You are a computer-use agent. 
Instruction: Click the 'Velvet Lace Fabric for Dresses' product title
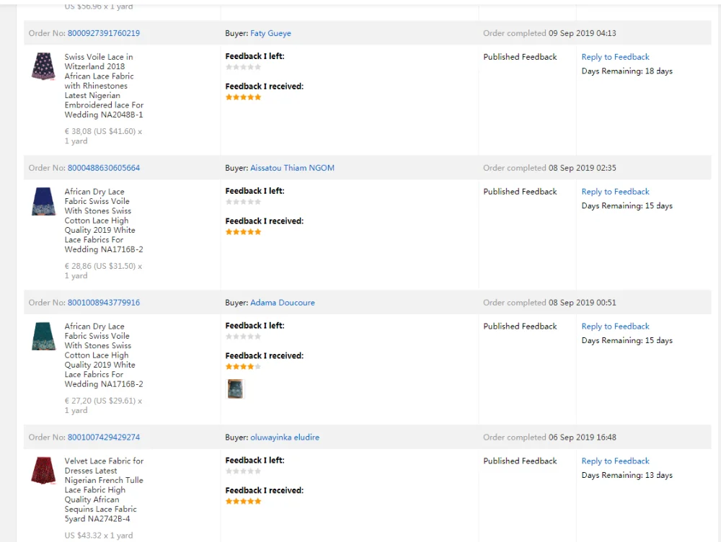coord(104,489)
